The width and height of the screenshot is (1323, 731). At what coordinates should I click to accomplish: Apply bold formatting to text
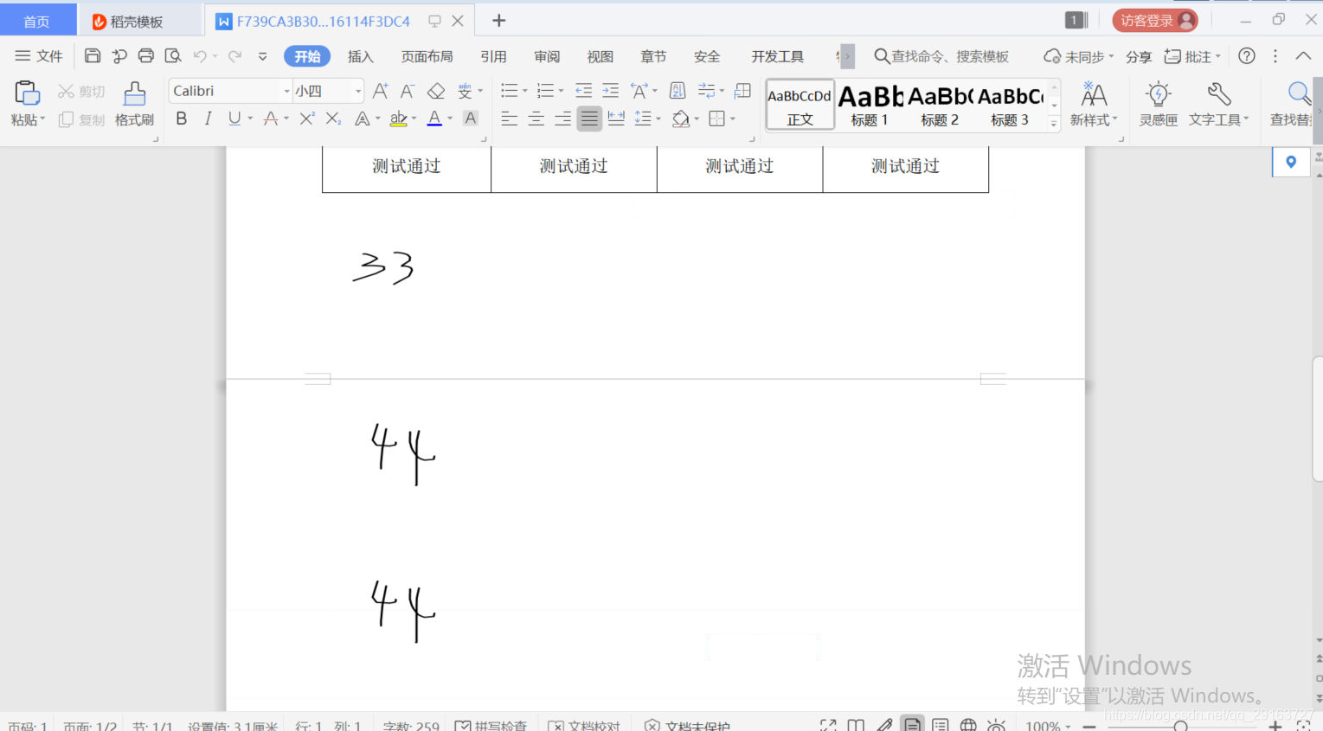pos(181,119)
